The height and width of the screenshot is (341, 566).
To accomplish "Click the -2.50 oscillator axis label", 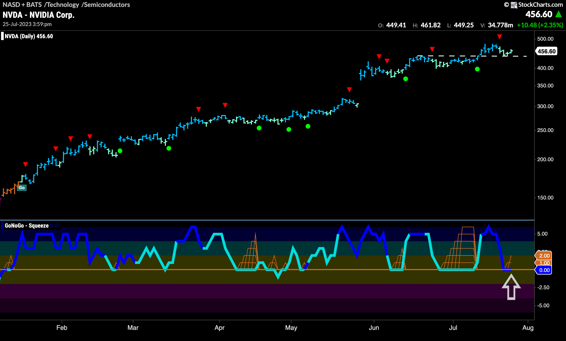I will (x=543, y=287).
